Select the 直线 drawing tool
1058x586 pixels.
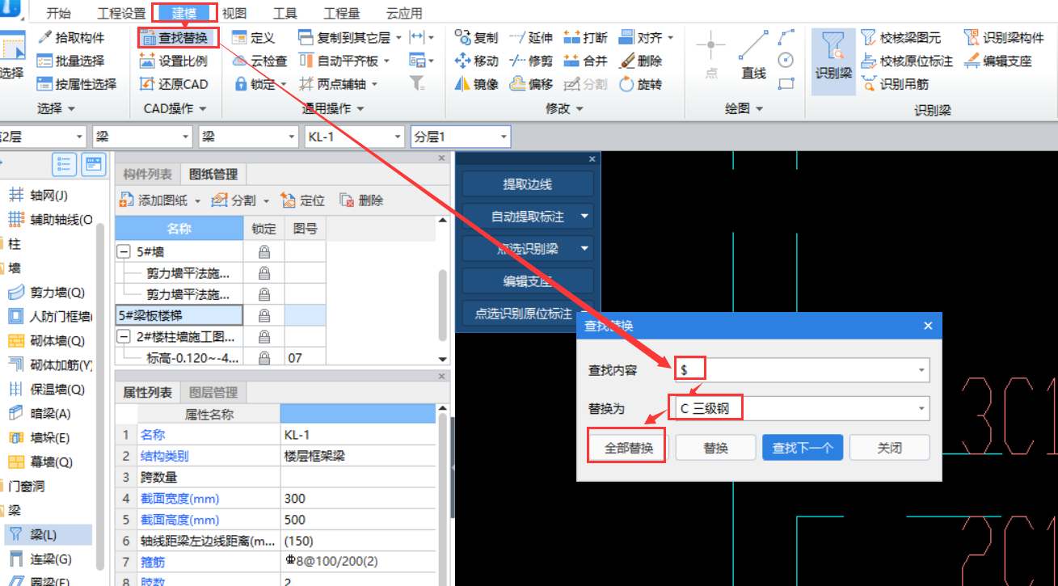click(x=753, y=56)
